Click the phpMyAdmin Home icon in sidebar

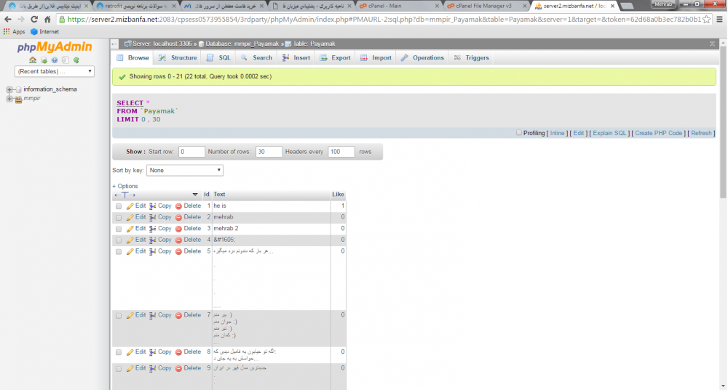pyautogui.click(x=33, y=60)
